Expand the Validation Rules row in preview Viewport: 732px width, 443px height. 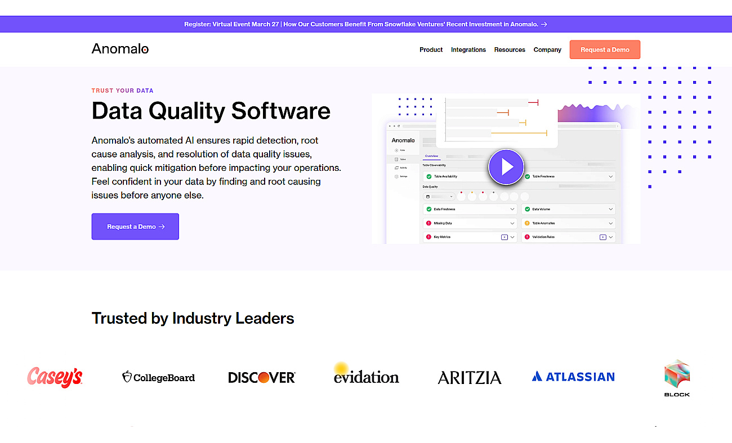(610, 237)
